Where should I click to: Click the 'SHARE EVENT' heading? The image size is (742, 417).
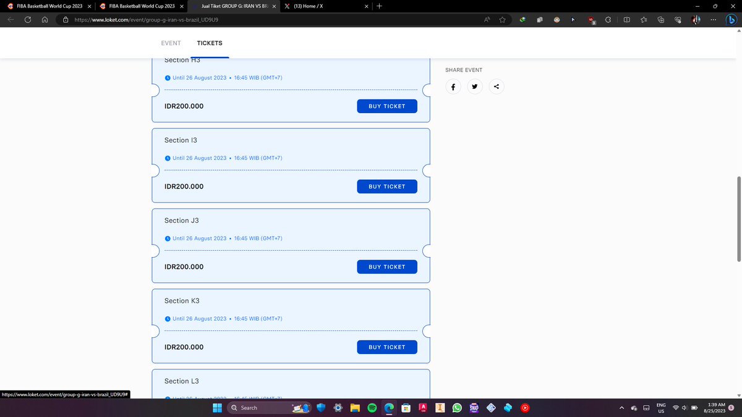[464, 70]
